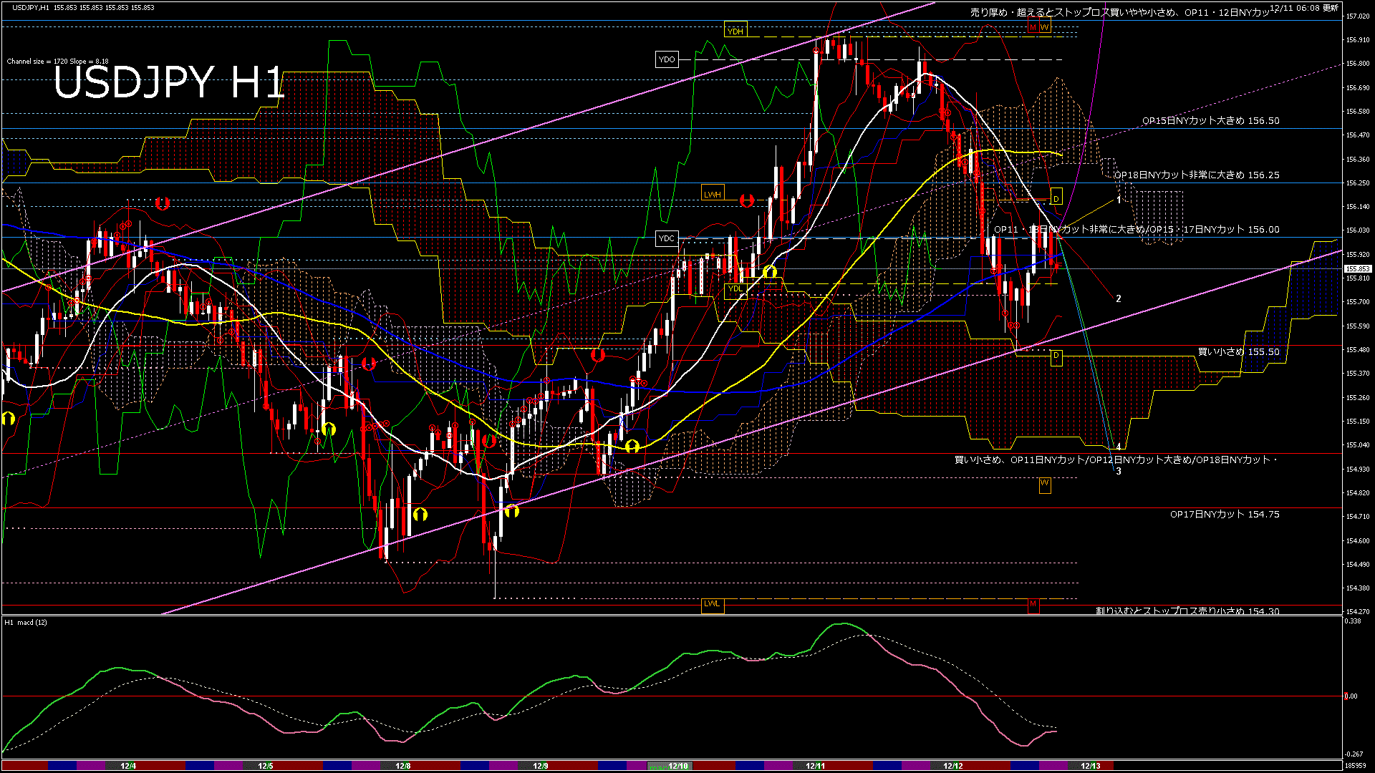1375x773 pixels.
Task: Click the YDO yesterday-open label box
Action: point(667,59)
